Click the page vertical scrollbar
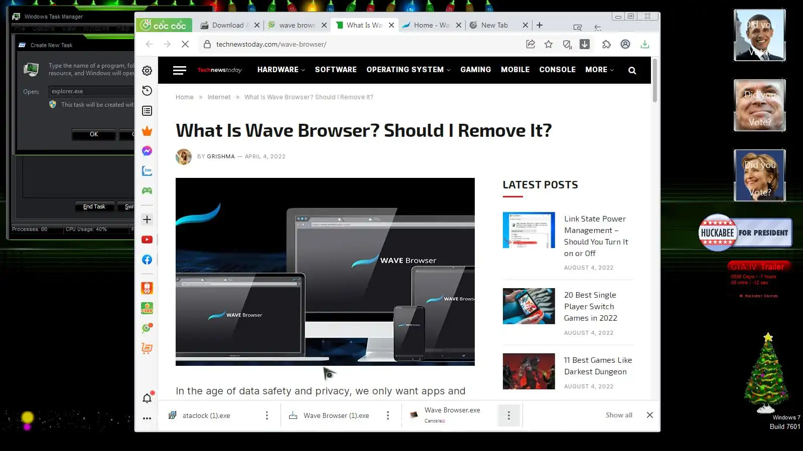The width and height of the screenshot is (803, 451). click(655, 80)
